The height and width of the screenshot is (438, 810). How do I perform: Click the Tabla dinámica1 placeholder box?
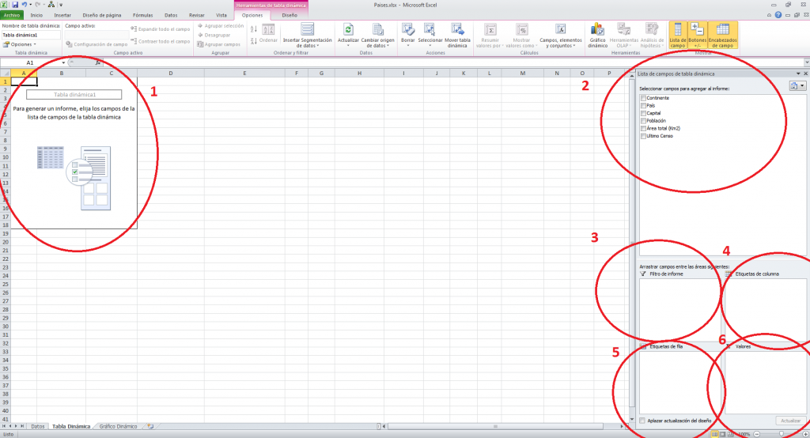pos(74,95)
